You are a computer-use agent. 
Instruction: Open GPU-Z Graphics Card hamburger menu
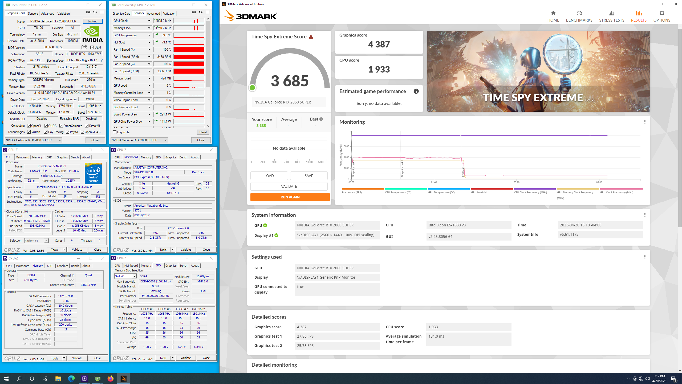102,12
